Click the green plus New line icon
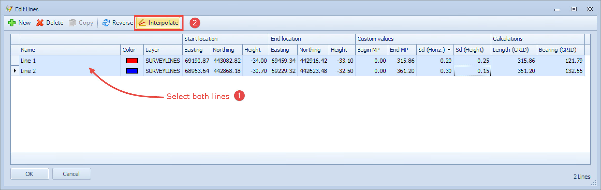Image resolution: width=601 pixels, height=190 pixels. tap(12, 23)
